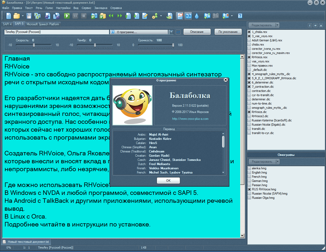
Task: Open the Настройки menu
Action: pyautogui.click(x=63, y=8)
